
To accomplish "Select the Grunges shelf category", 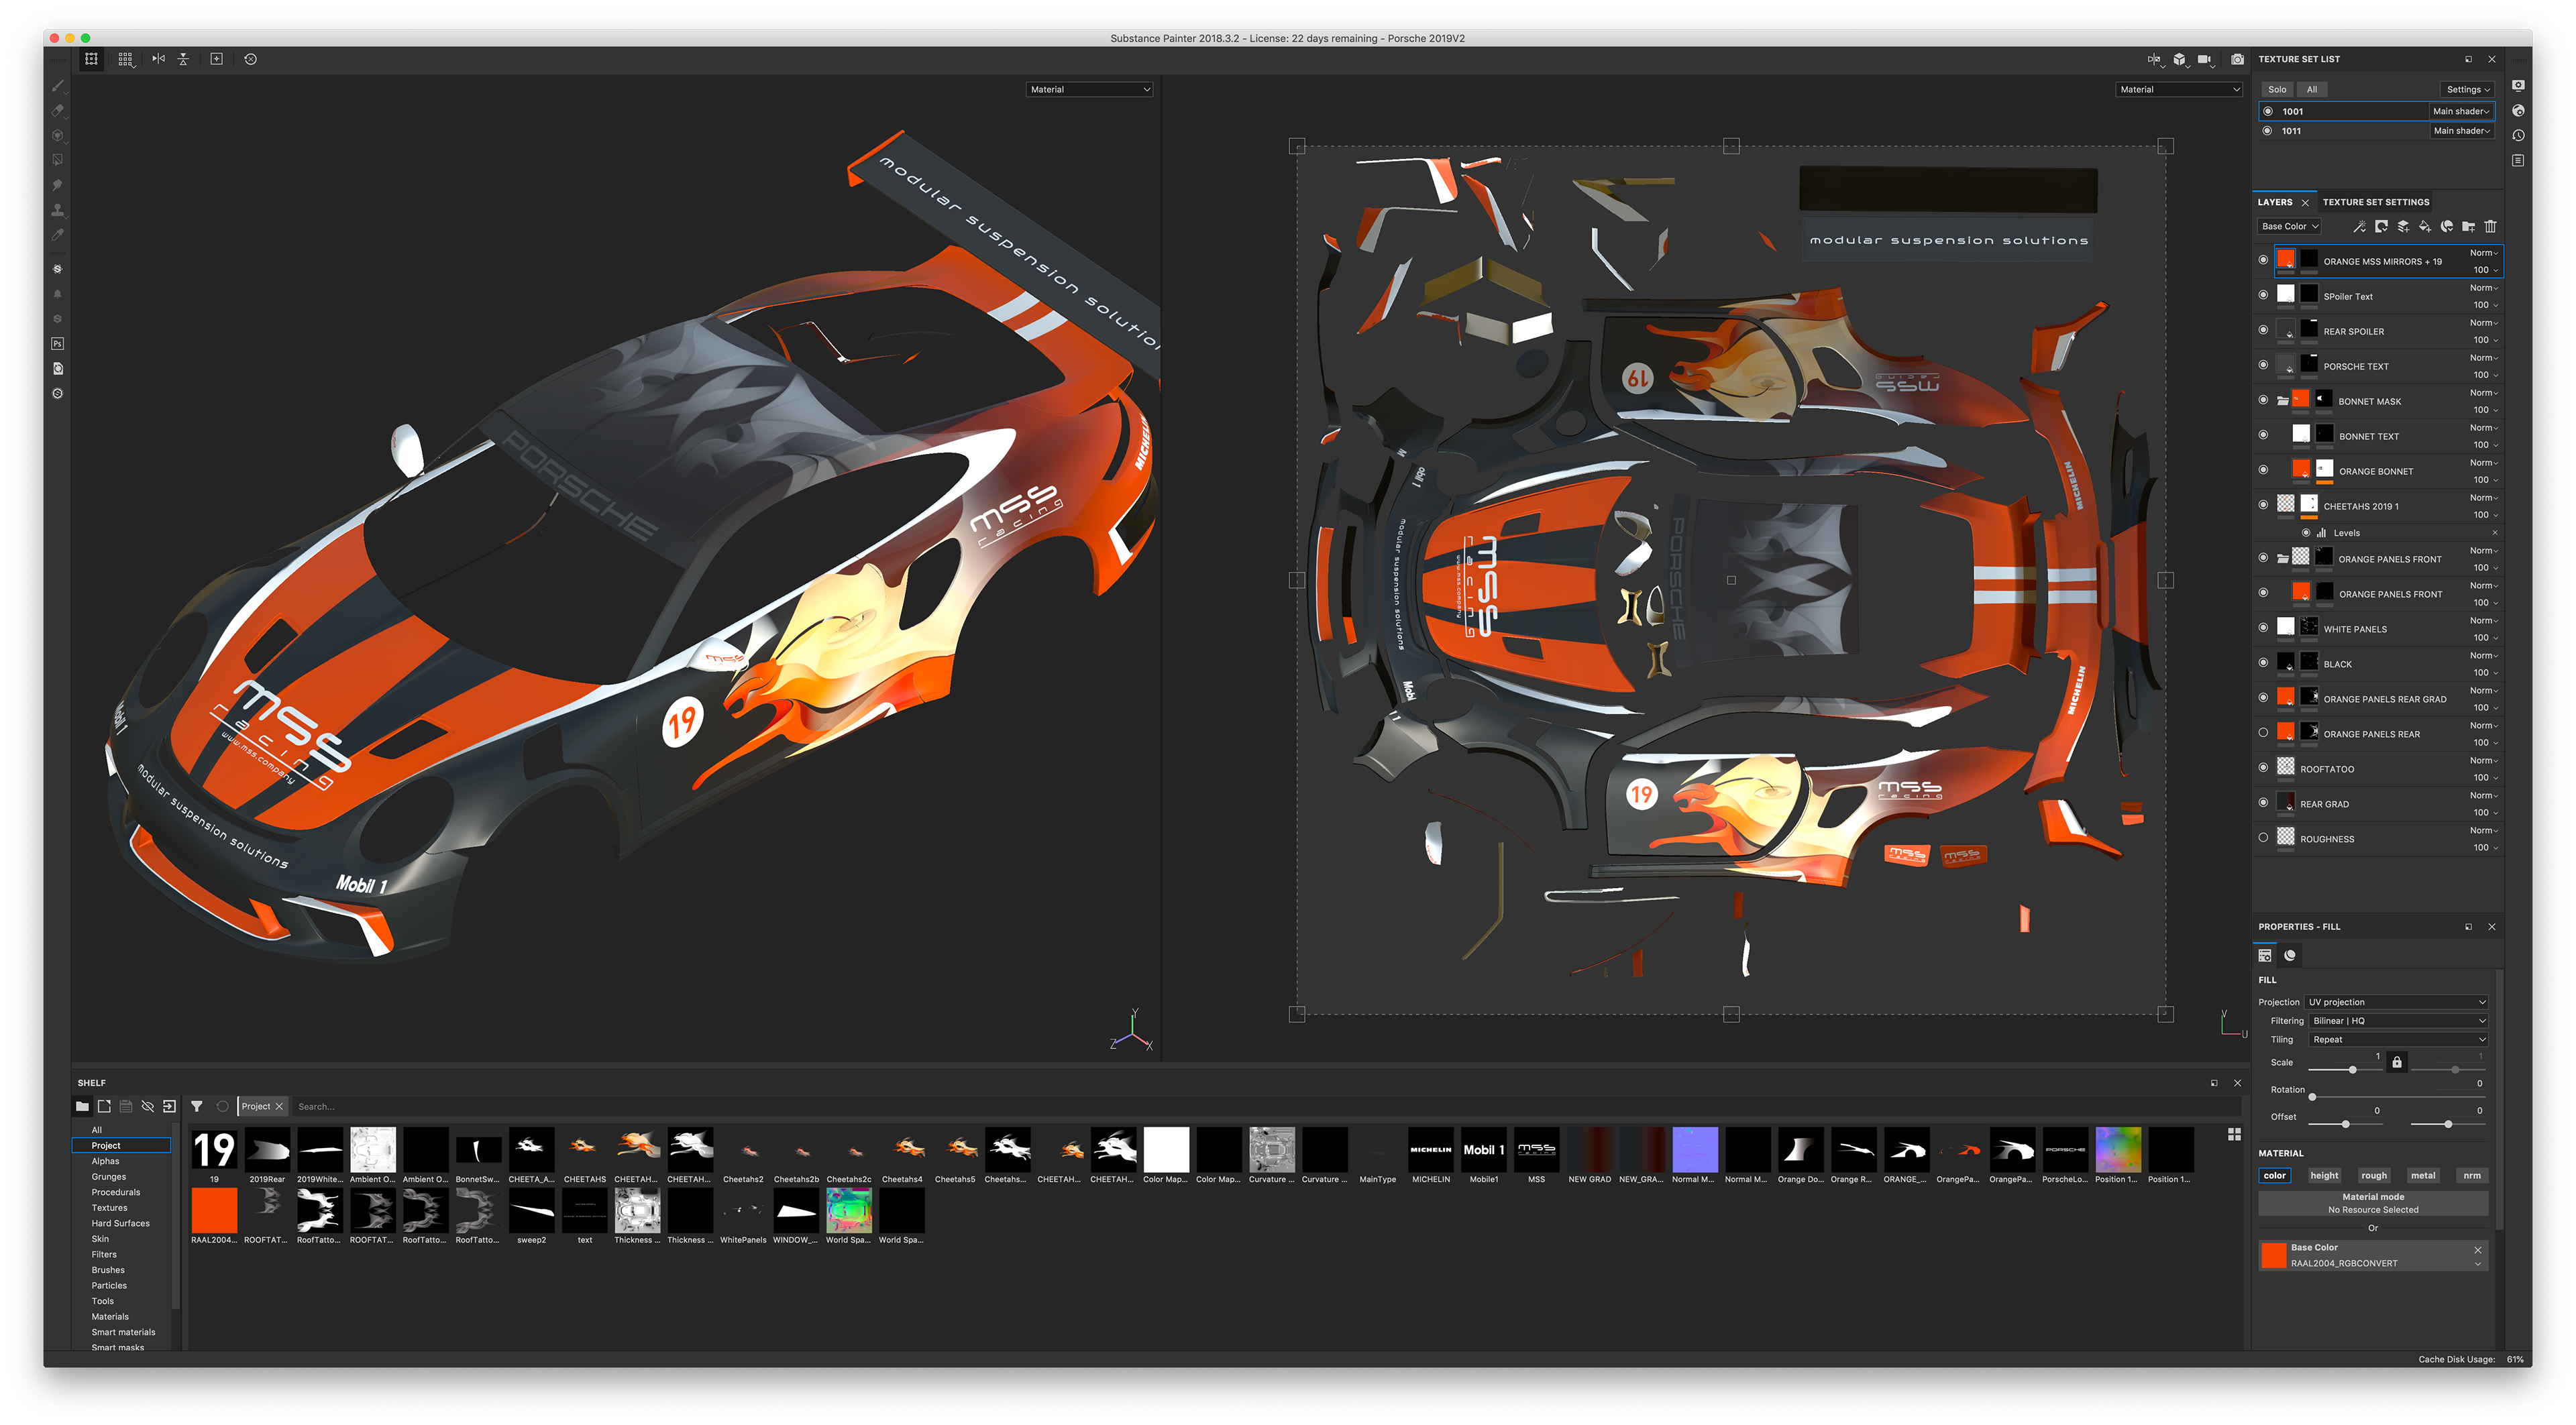I will (x=109, y=1176).
